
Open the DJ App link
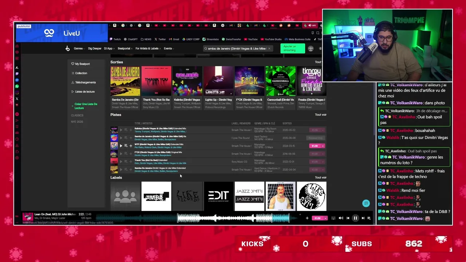tap(109, 48)
